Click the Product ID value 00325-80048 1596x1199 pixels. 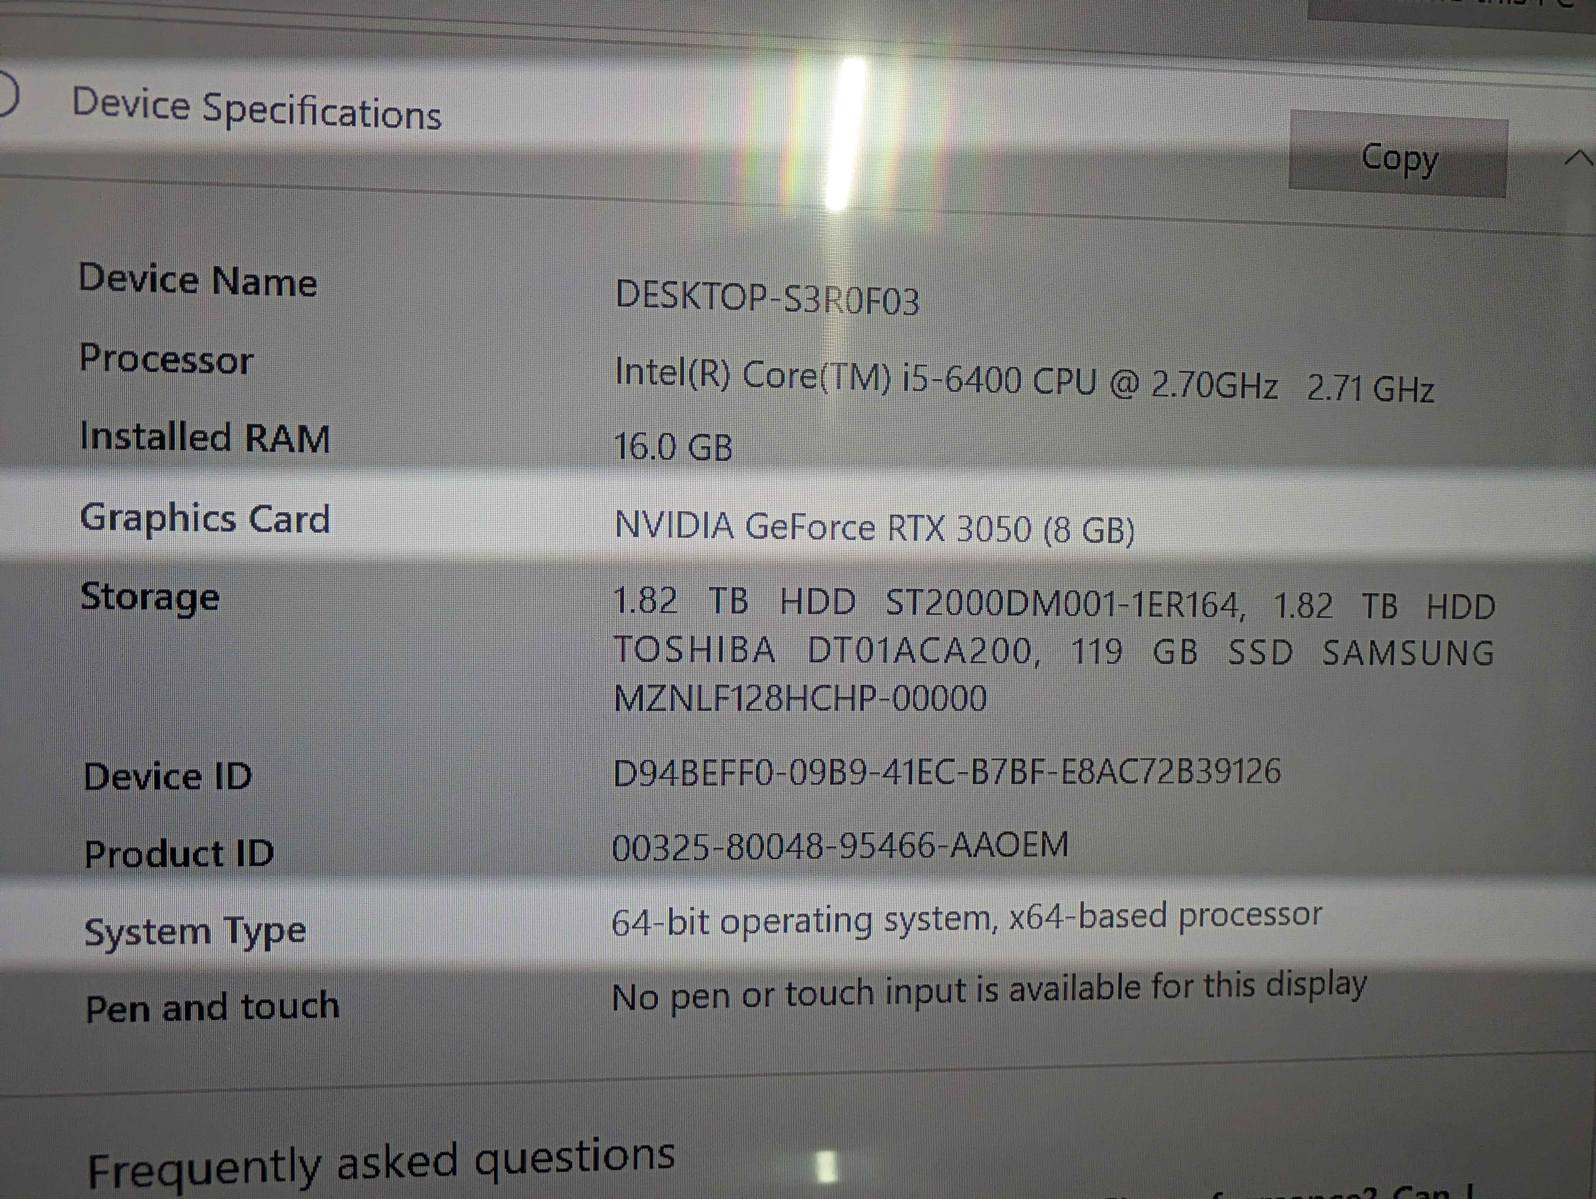pos(840,846)
